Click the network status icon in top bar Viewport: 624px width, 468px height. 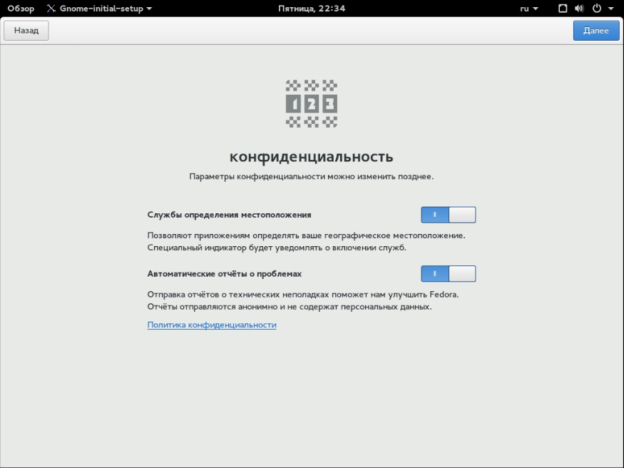click(x=563, y=9)
